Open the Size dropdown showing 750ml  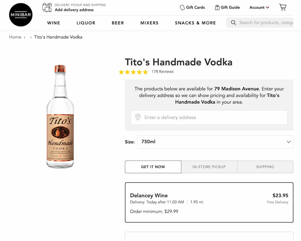(x=215, y=142)
